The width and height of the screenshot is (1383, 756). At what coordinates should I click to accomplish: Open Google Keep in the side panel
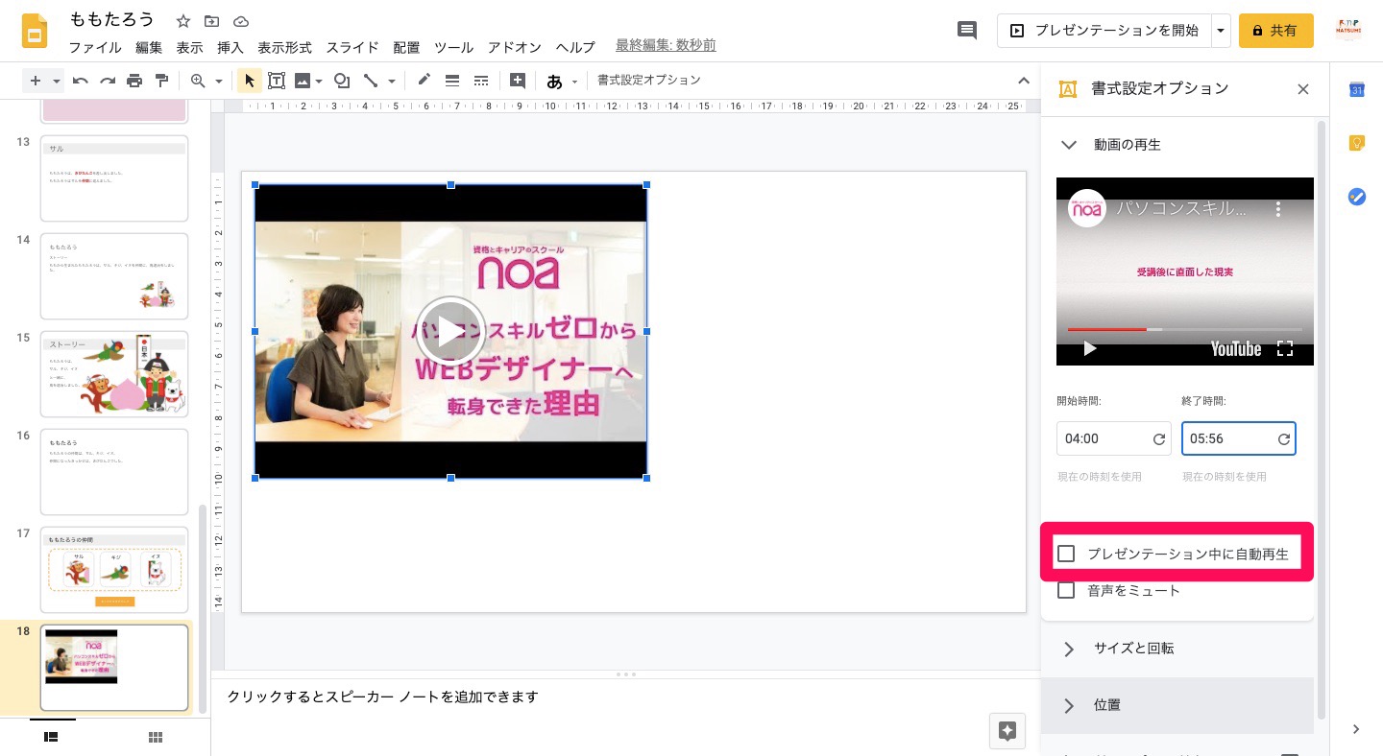click(x=1357, y=143)
